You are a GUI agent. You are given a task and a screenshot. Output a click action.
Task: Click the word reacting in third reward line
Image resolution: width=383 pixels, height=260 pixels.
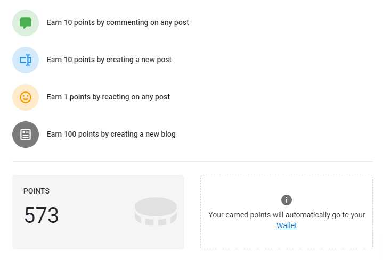115,97
